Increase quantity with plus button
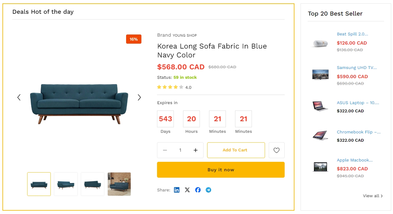The width and height of the screenshot is (393, 214). click(196, 150)
